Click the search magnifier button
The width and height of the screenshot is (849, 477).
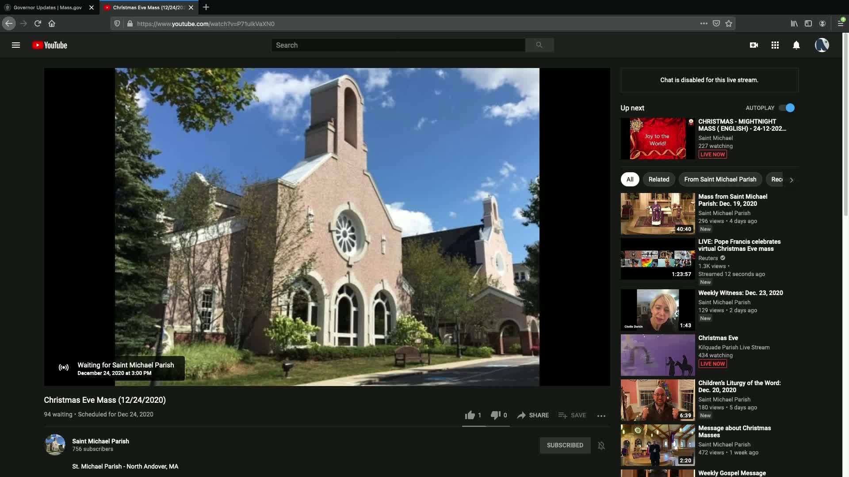(539, 45)
